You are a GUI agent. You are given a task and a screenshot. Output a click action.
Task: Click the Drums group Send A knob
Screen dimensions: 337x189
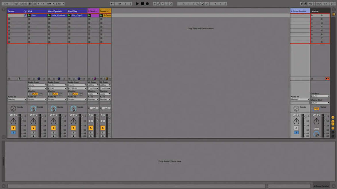pyautogui.click(x=13, y=109)
